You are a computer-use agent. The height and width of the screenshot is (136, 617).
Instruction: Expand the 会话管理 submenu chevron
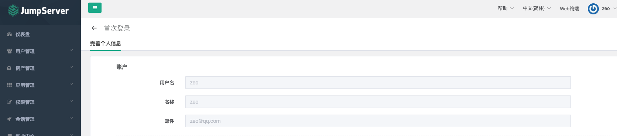coord(71,118)
